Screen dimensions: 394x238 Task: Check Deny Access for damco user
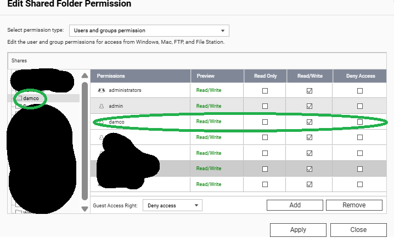coord(360,121)
